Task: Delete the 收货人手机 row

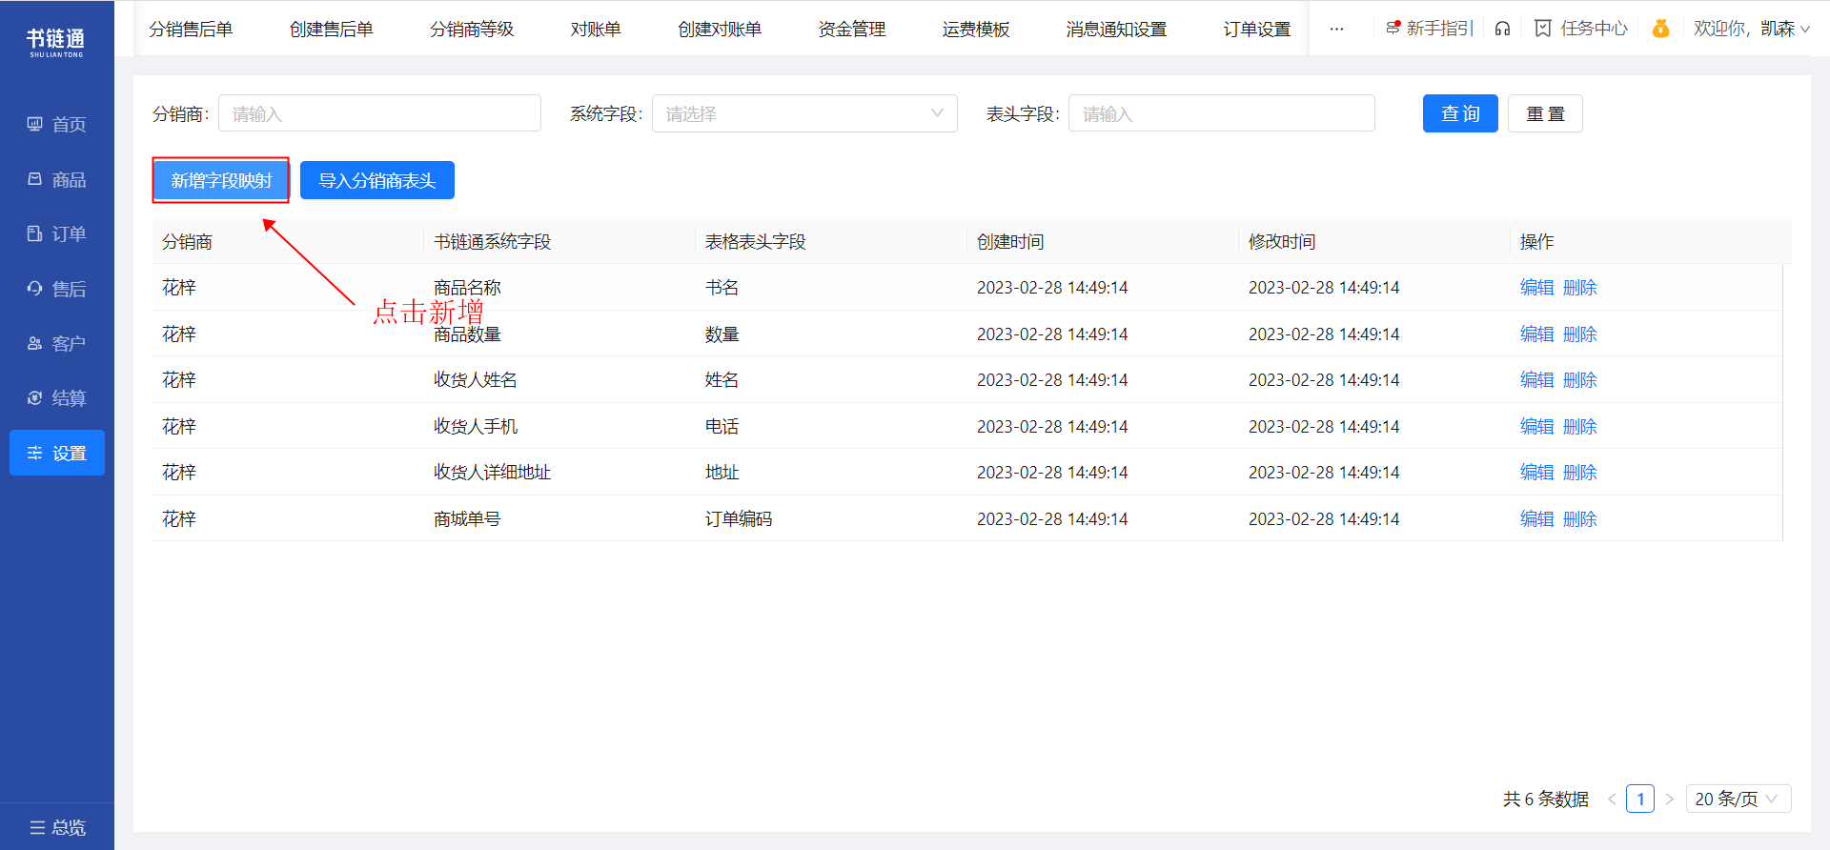Action: point(1580,427)
